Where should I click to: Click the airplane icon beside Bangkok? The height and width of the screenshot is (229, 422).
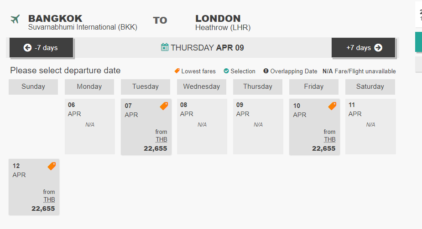15,19
